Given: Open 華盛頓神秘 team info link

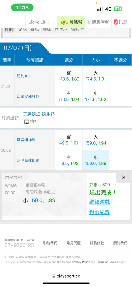Looking at the screenshot, I should tap(26, 140).
